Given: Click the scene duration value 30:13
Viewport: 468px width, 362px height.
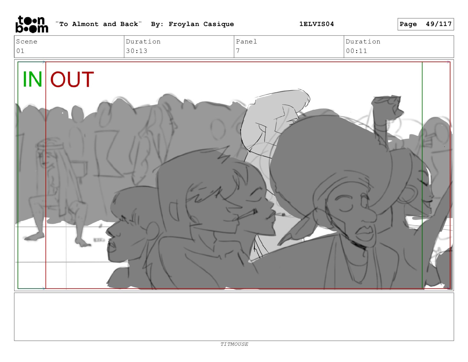Looking at the screenshot, I should (136, 51).
